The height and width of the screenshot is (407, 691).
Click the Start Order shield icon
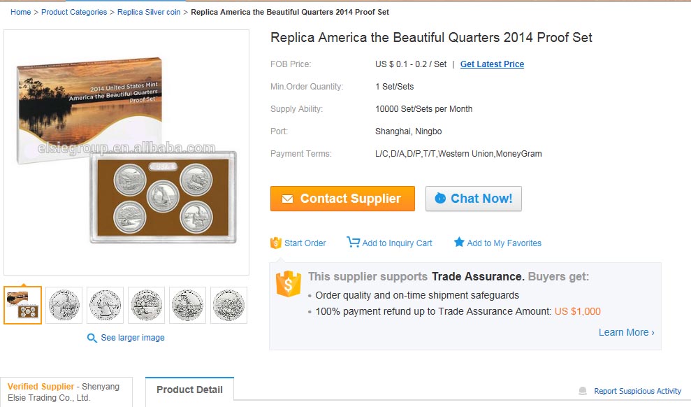click(276, 243)
